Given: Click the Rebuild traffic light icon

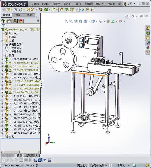Looking at the screenshot, I should (x=125, y=4).
